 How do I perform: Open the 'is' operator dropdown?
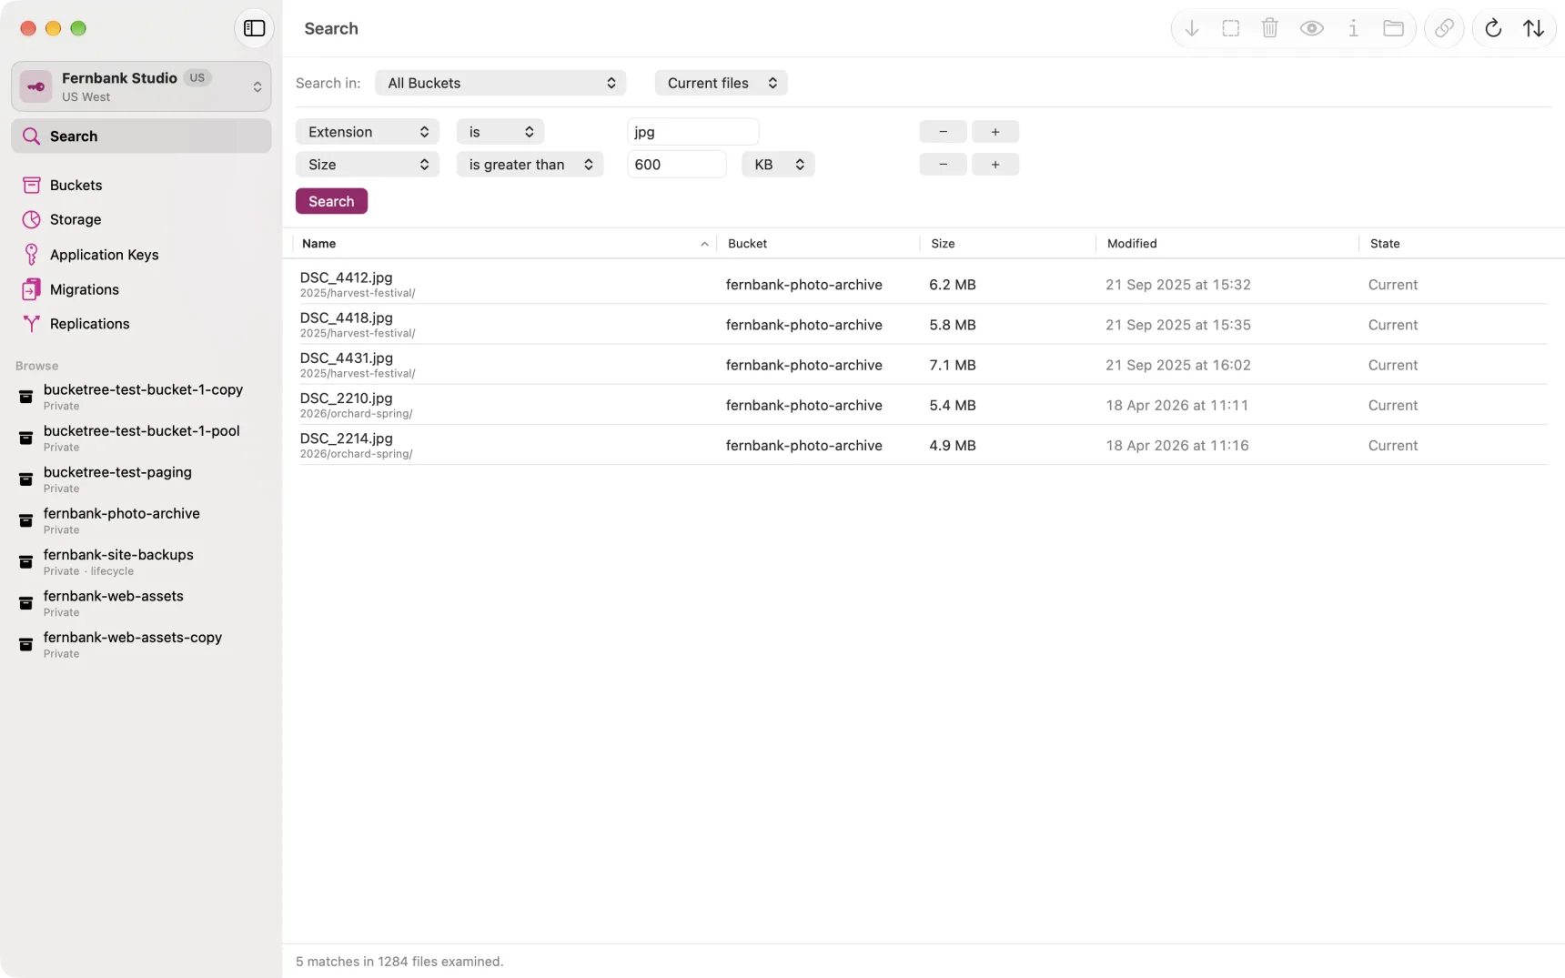click(500, 132)
